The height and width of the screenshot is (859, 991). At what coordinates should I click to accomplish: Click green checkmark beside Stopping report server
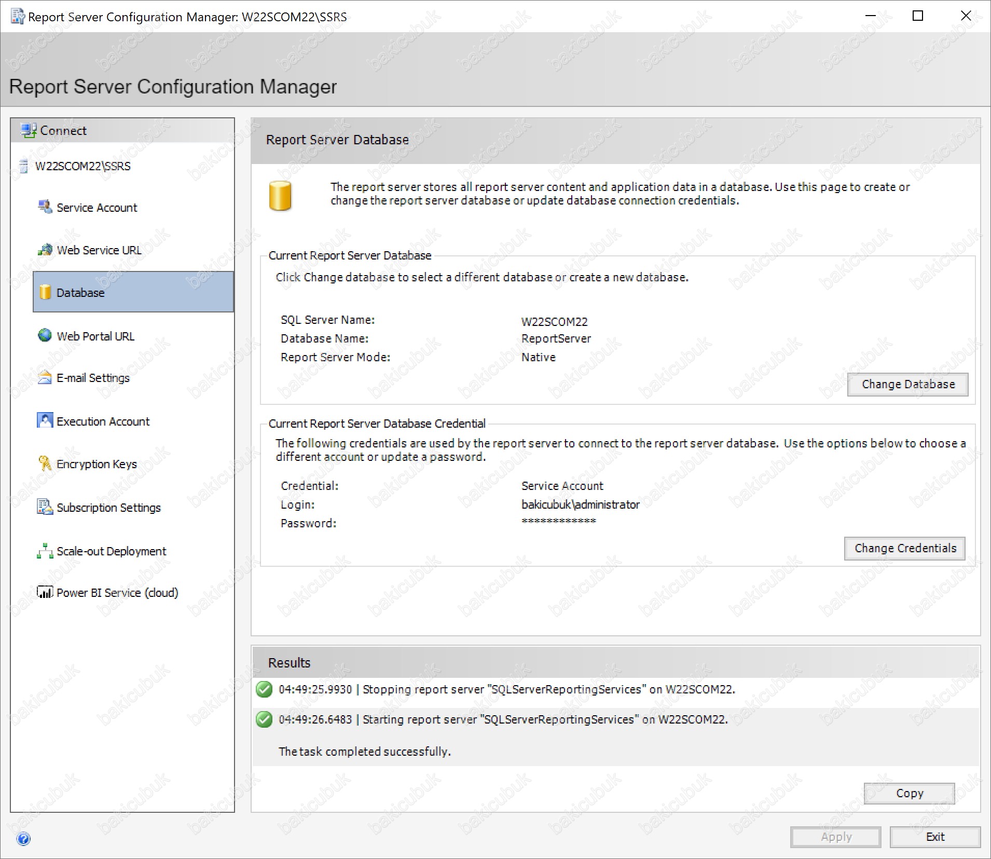265,689
